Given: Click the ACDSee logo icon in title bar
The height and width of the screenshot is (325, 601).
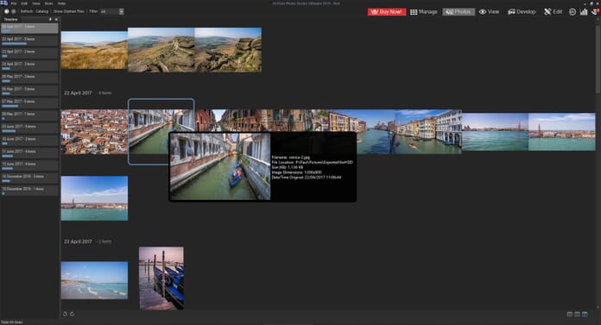Looking at the screenshot, I should point(3,3).
